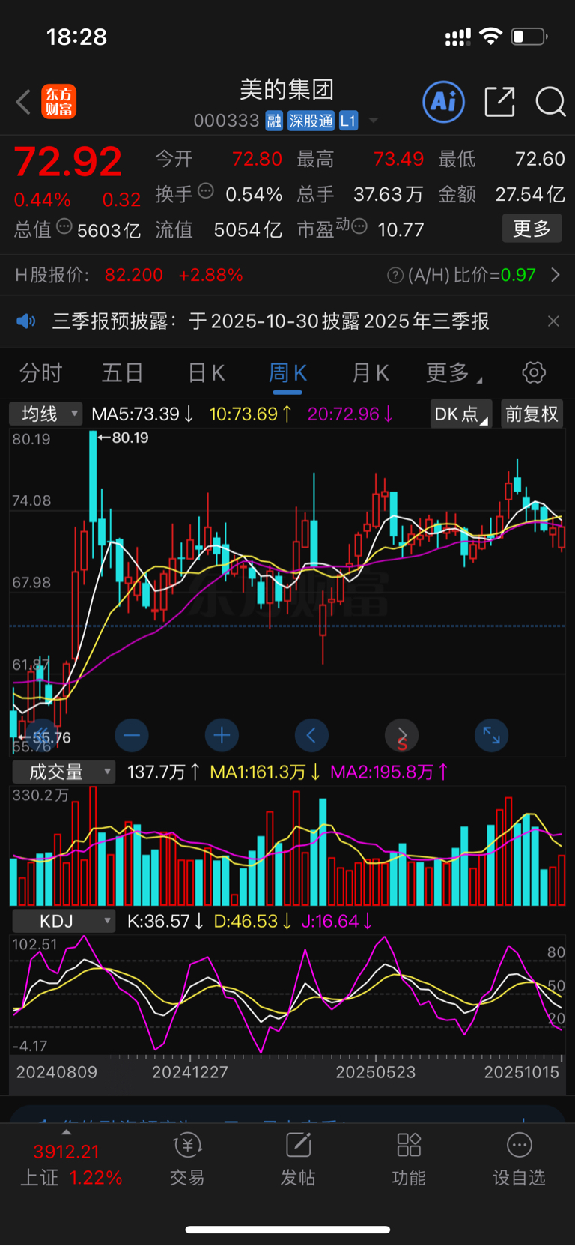This screenshot has height=1246, width=575.
Task: Tap H股 price 82.200
Action: [x=134, y=275]
